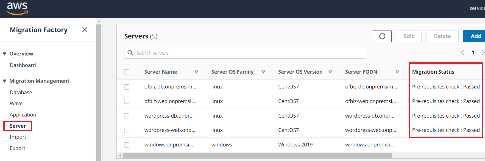The height and width of the screenshot is (161, 485).
Task: Click the AWS logo
Action: click(17, 9)
